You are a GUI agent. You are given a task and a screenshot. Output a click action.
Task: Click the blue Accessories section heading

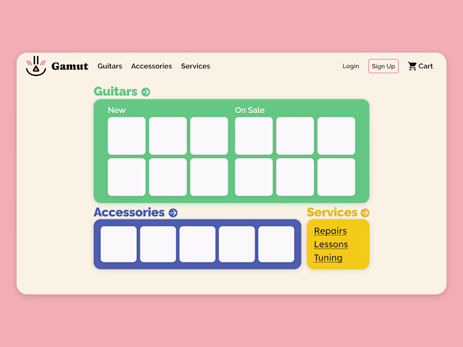pos(129,212)
